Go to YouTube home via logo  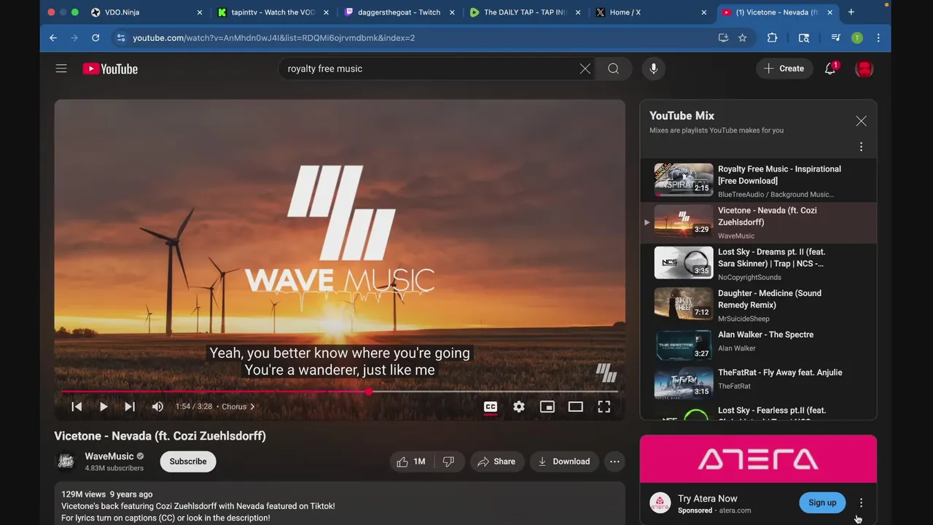(110, 69)
